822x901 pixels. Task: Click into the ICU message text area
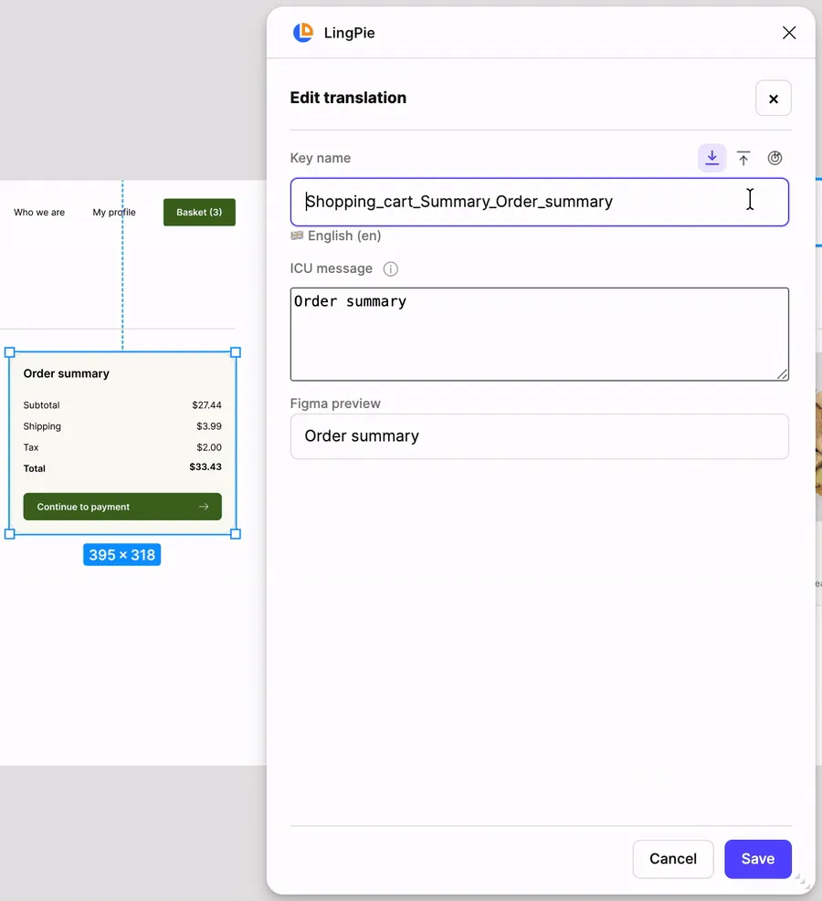click(x=539, y=334)
